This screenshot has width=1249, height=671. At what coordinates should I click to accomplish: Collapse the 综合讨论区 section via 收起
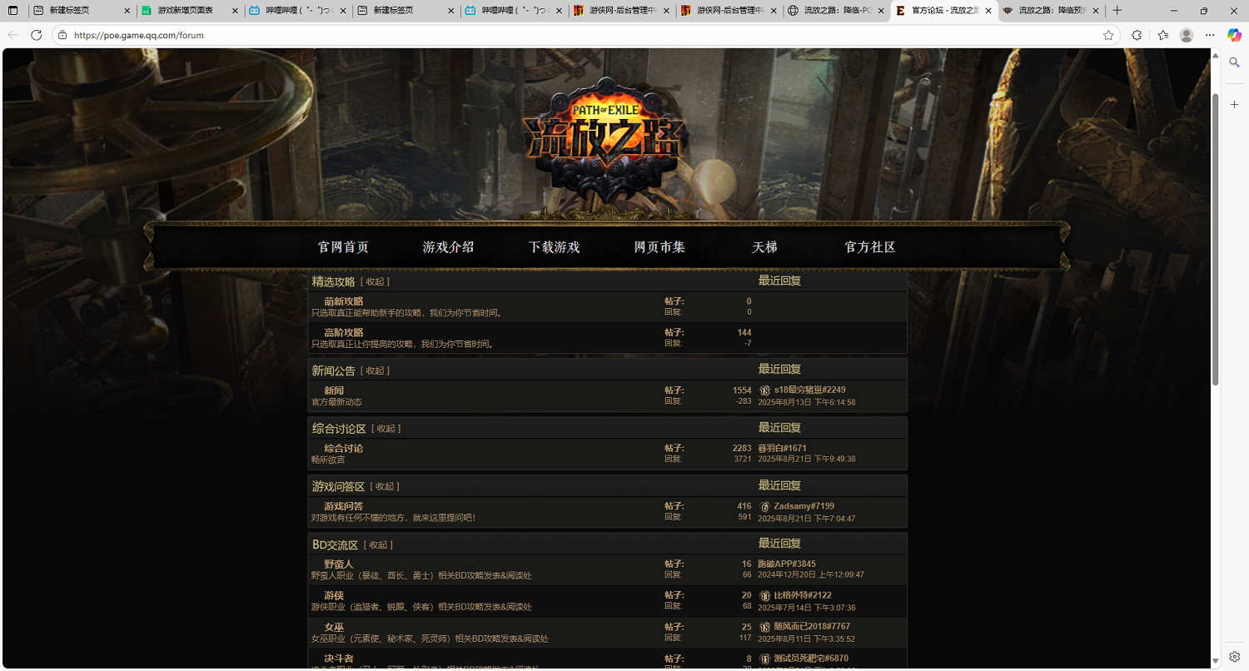(386, 429)
